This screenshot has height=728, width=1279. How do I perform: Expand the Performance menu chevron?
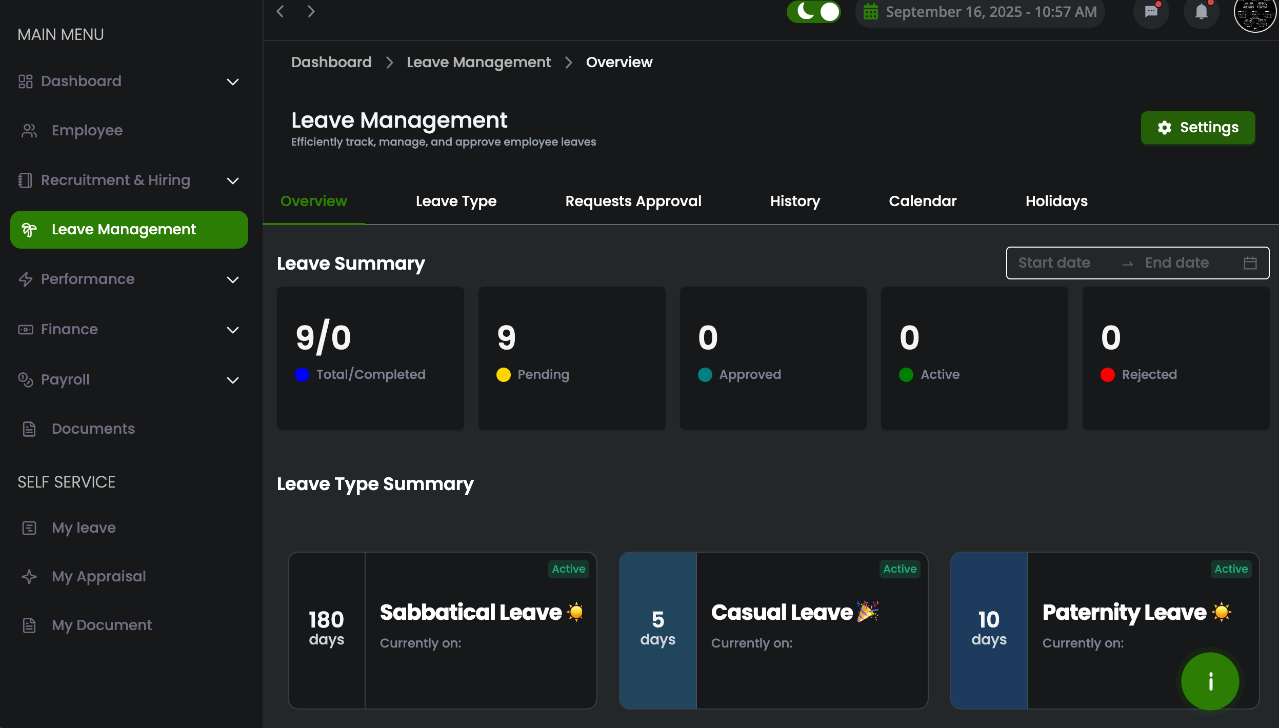click(x=233, y=280)
